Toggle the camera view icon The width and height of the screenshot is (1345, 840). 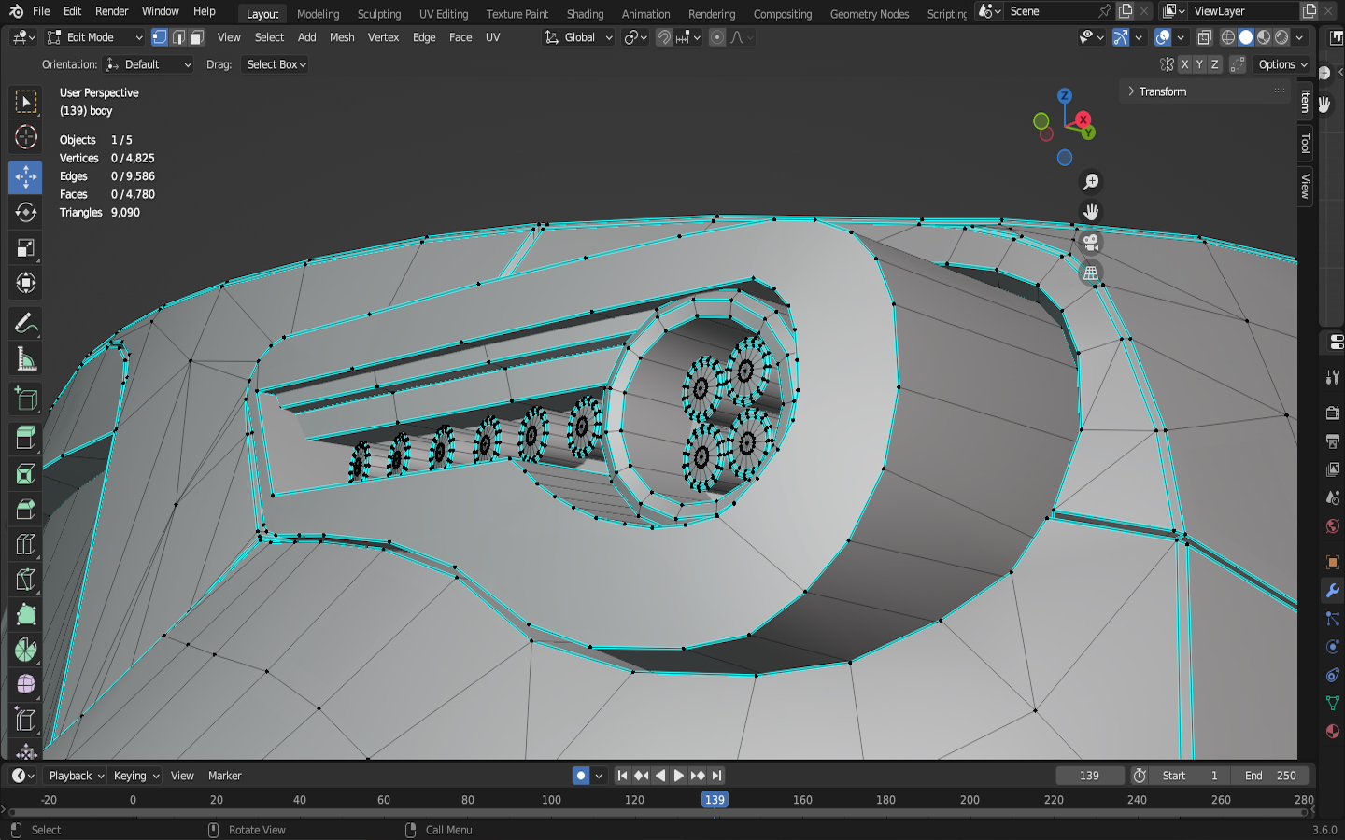(x=1091, y=243)
